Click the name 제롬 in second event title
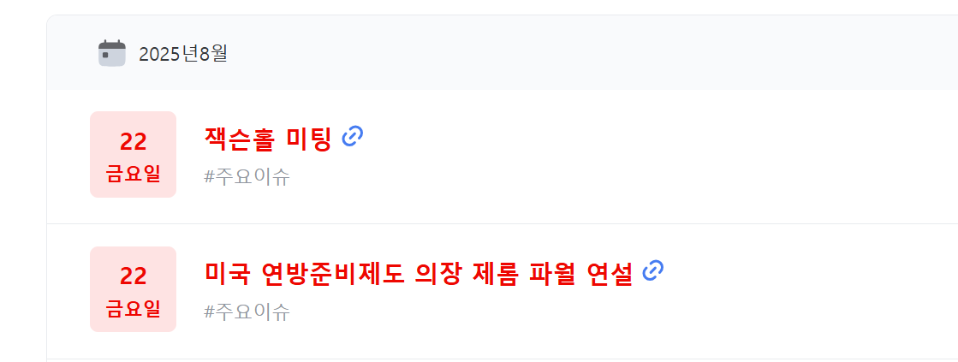Screen dimensions: 958x362 (x=496, y=274)
